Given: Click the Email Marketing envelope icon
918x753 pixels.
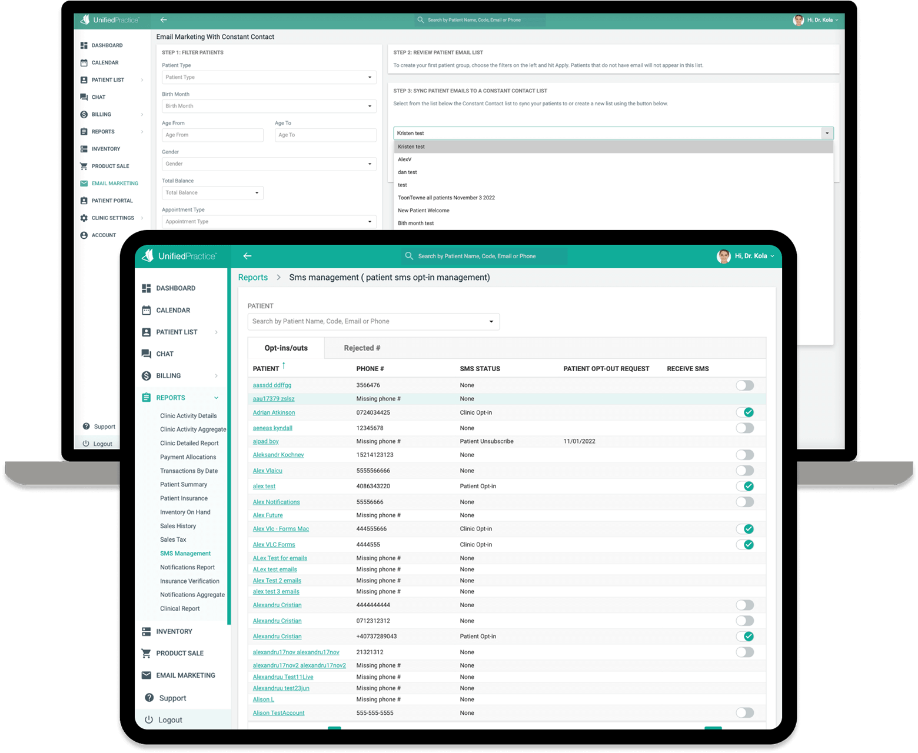Looking at the screenshot, I should 147,675.
